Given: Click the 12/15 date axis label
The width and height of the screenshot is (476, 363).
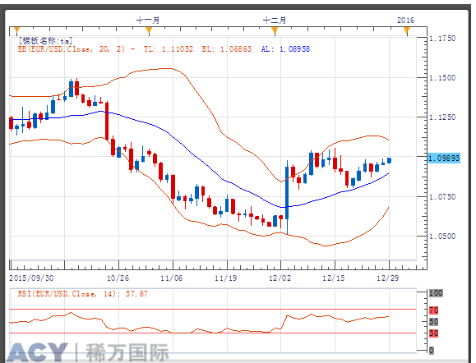Looking at the screenshot, I should 334,278.
